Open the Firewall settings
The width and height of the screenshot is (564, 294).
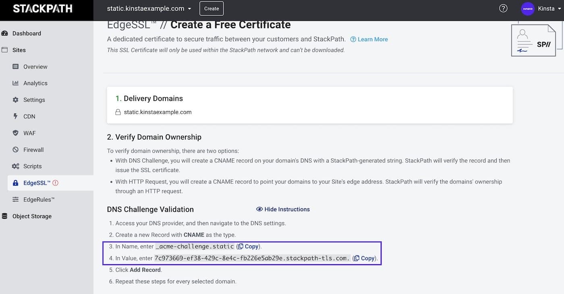(33, 149)
